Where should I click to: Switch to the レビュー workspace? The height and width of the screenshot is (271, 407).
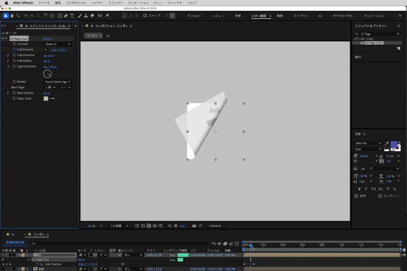pos(218,16)
